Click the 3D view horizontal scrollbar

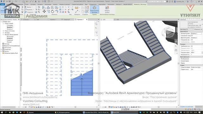tap(159, 107)
